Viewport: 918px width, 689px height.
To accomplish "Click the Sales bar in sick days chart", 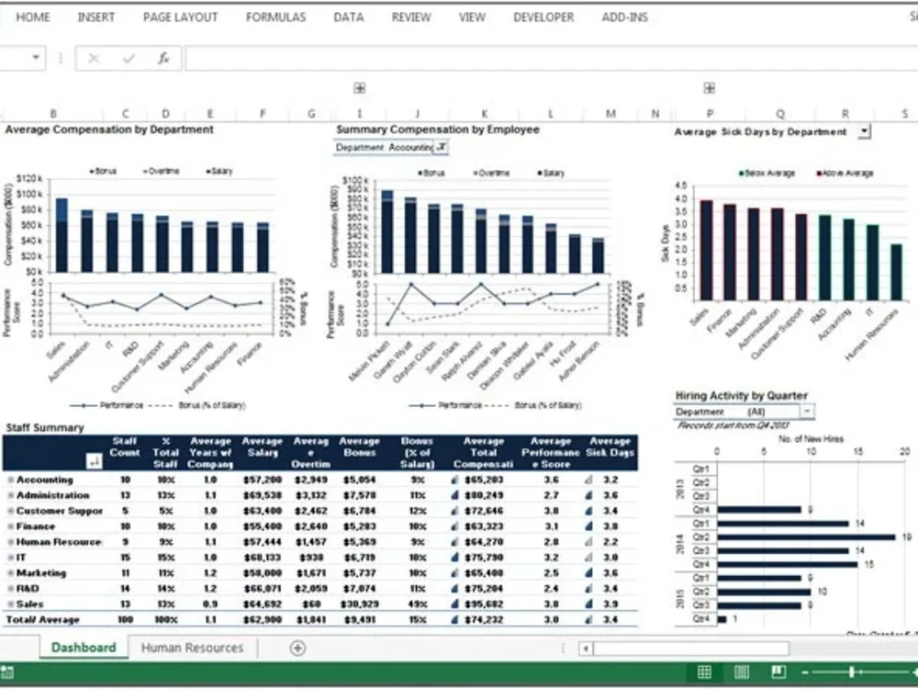I will tap(706, 251).
